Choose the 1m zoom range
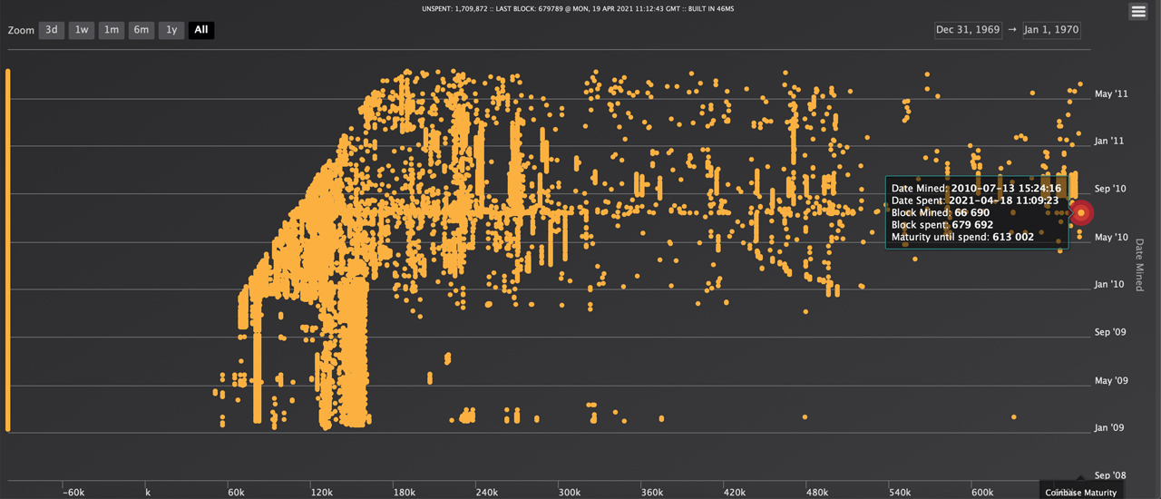Image resolution: width=1161 pixels, height=499 pixels. [112, 30]
